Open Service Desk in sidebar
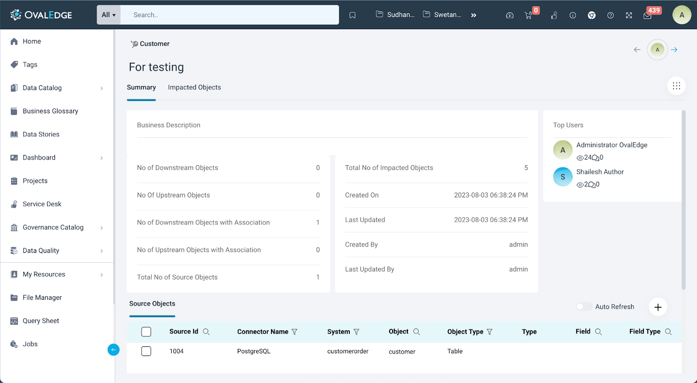The image size is (697, 383). coord(42,204)
